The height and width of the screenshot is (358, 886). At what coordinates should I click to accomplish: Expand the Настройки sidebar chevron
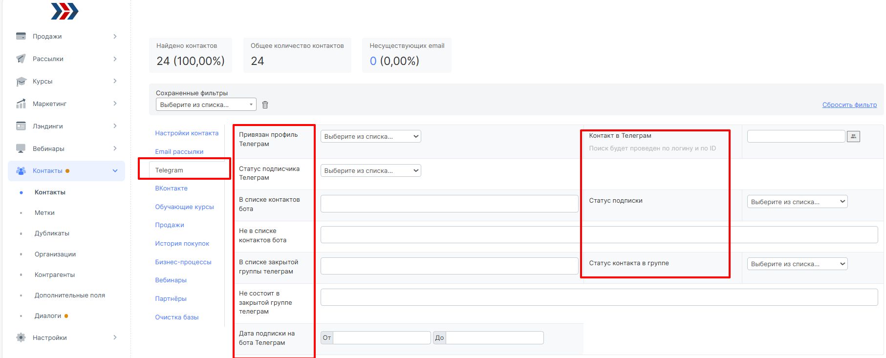coord(115,337)
